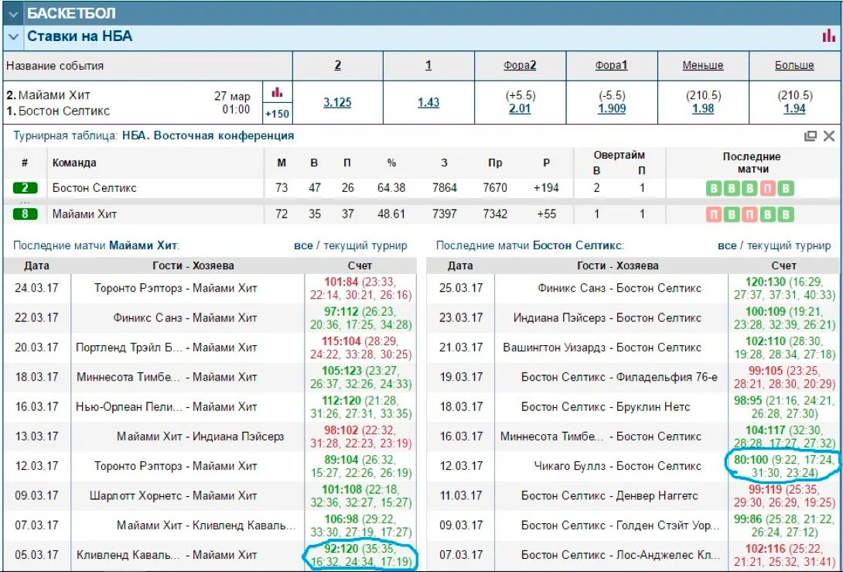Image resolution: width=843 pixels, height=572 pixels.
Task: Click Майами Хит in the standings table
Action: pos(84,214)
